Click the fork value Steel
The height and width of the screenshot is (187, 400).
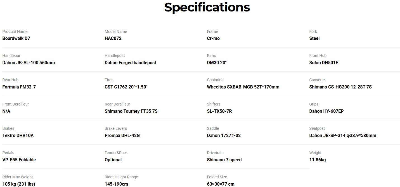[314, 39]
